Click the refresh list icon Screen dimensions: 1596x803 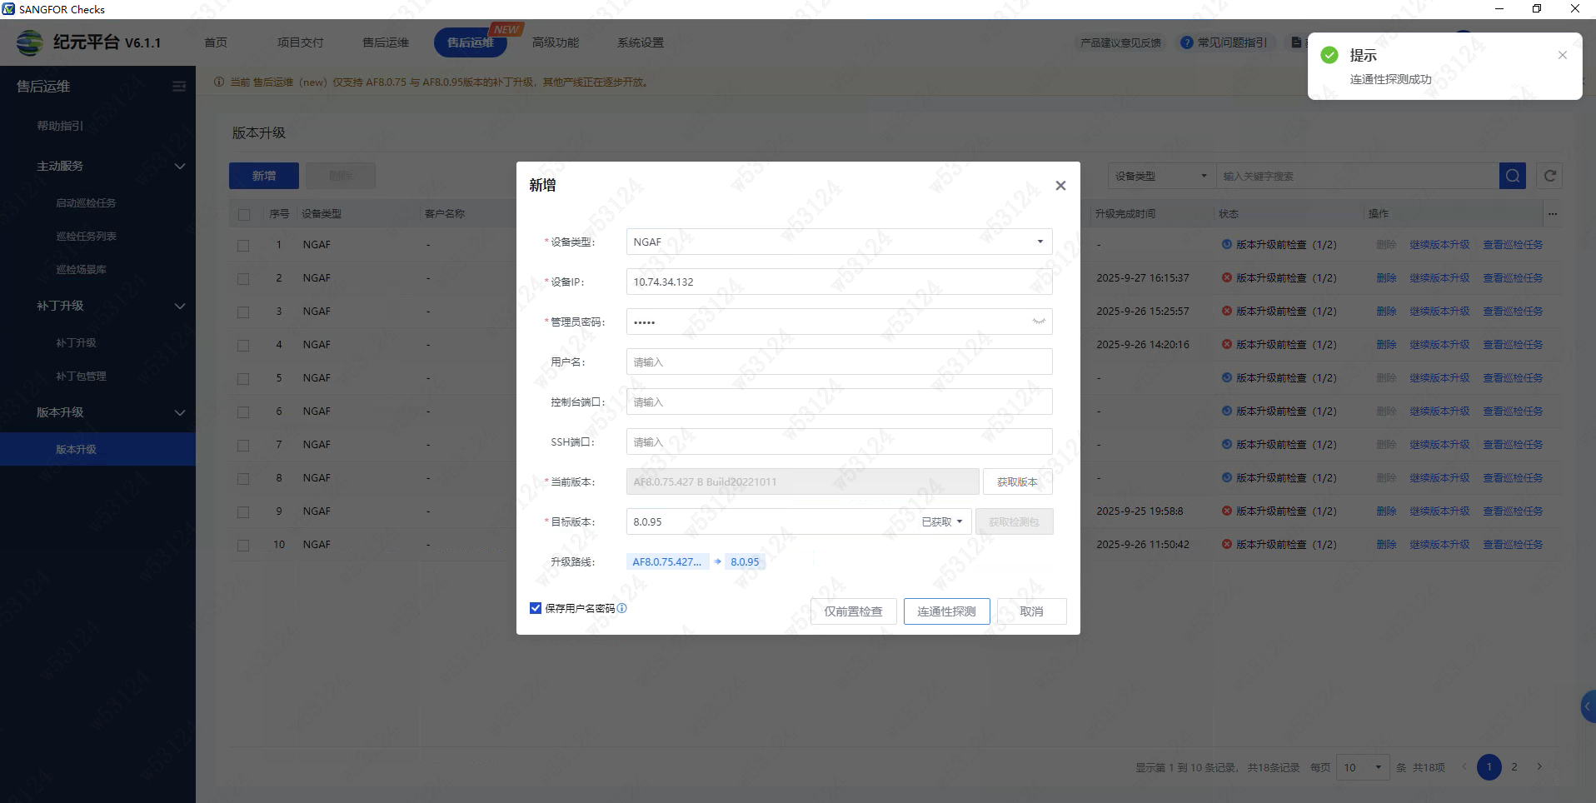coord(1549,176)
